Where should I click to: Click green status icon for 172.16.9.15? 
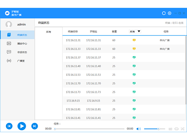[x=134, y=100]
